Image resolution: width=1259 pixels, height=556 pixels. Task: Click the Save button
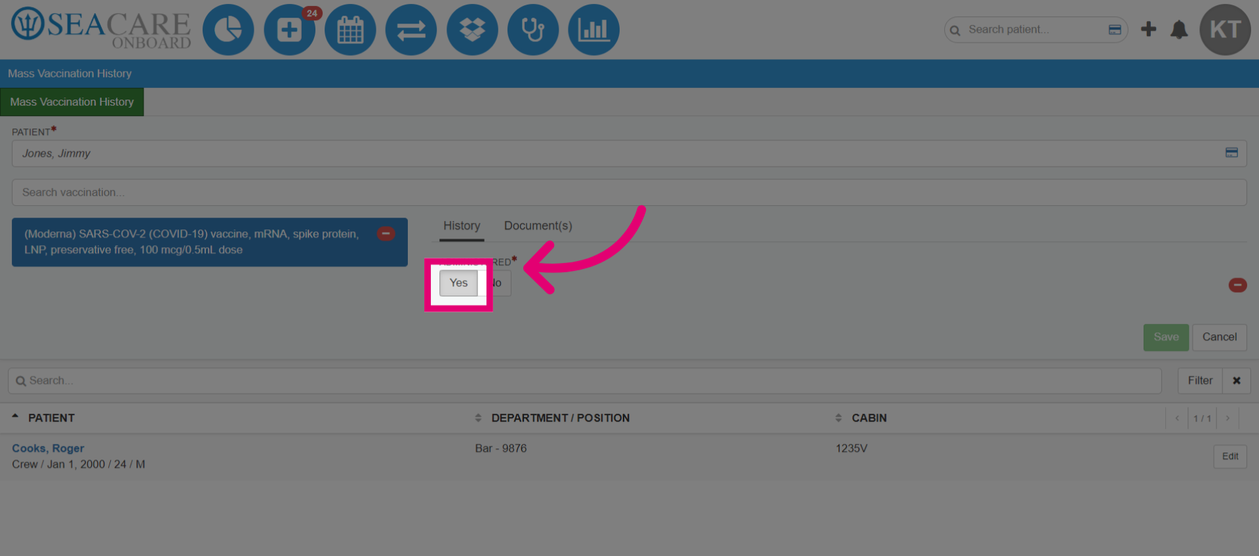coord(1166,337)
